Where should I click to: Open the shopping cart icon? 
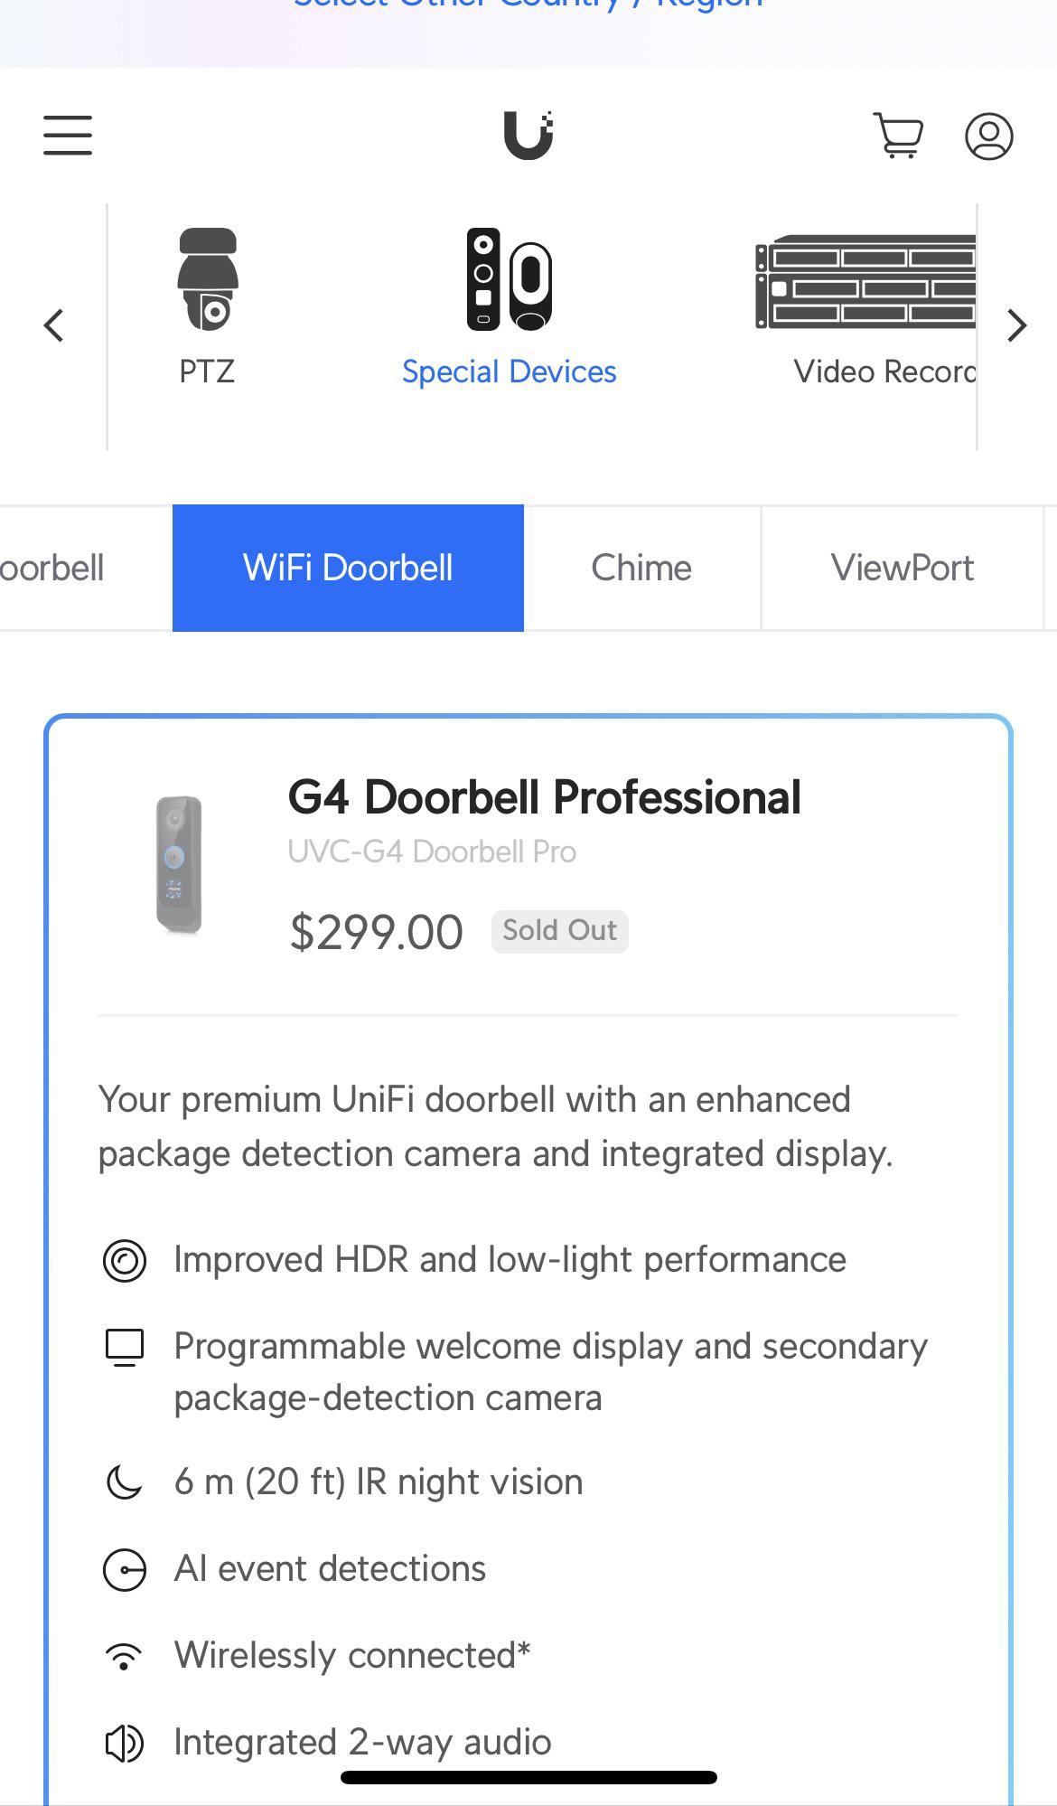click(x=899, y=136)
